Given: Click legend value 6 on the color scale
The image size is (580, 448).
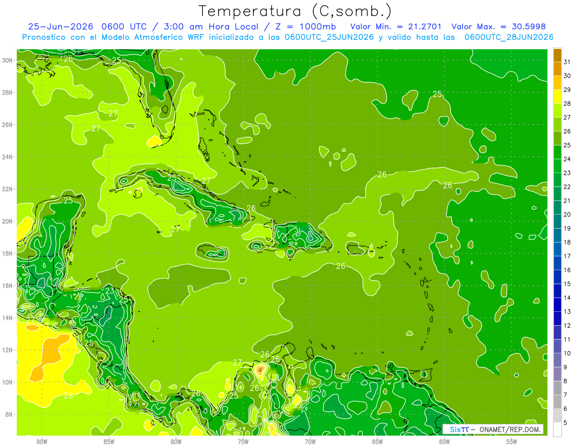Looking at the screenshot, I should point(565,409).
